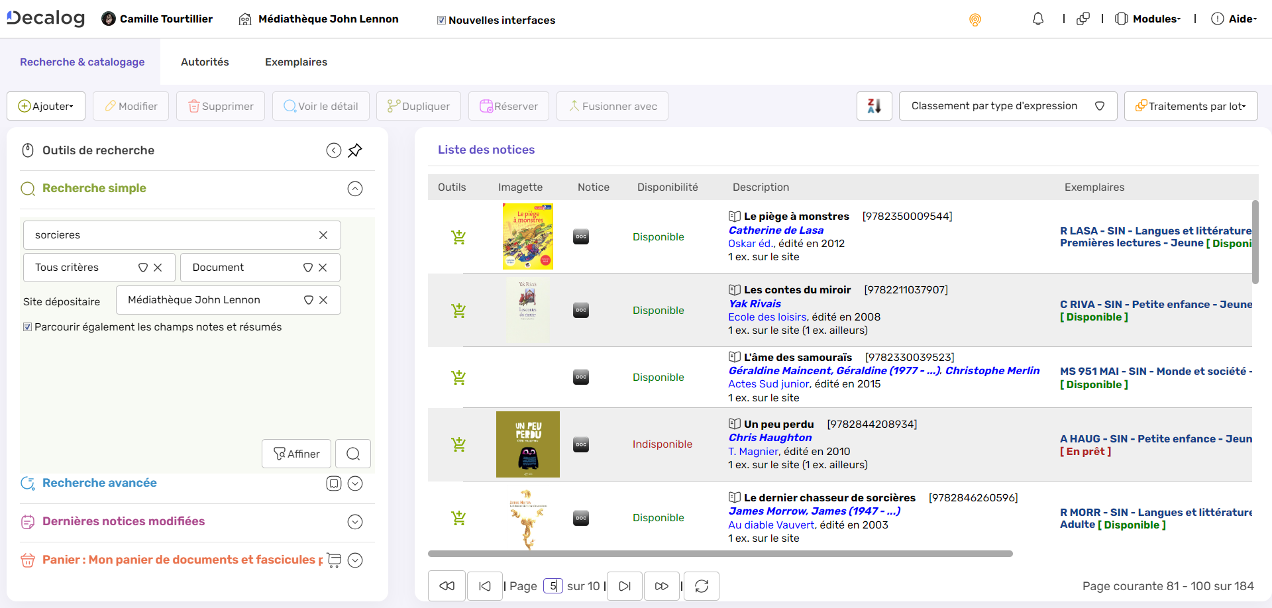Refresh the notices list
This screenshot has width=1272, height=608.
pos(701,585)
